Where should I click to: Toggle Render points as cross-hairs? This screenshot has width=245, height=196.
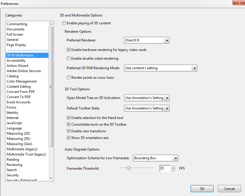[x=68, y=77]
